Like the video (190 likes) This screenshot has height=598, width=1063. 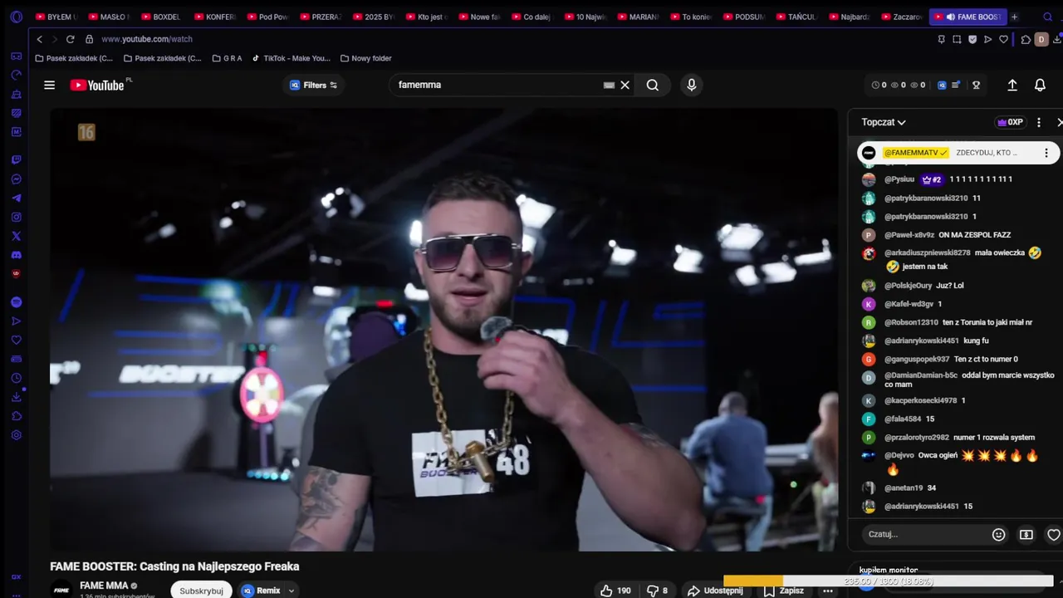point(615,591)
